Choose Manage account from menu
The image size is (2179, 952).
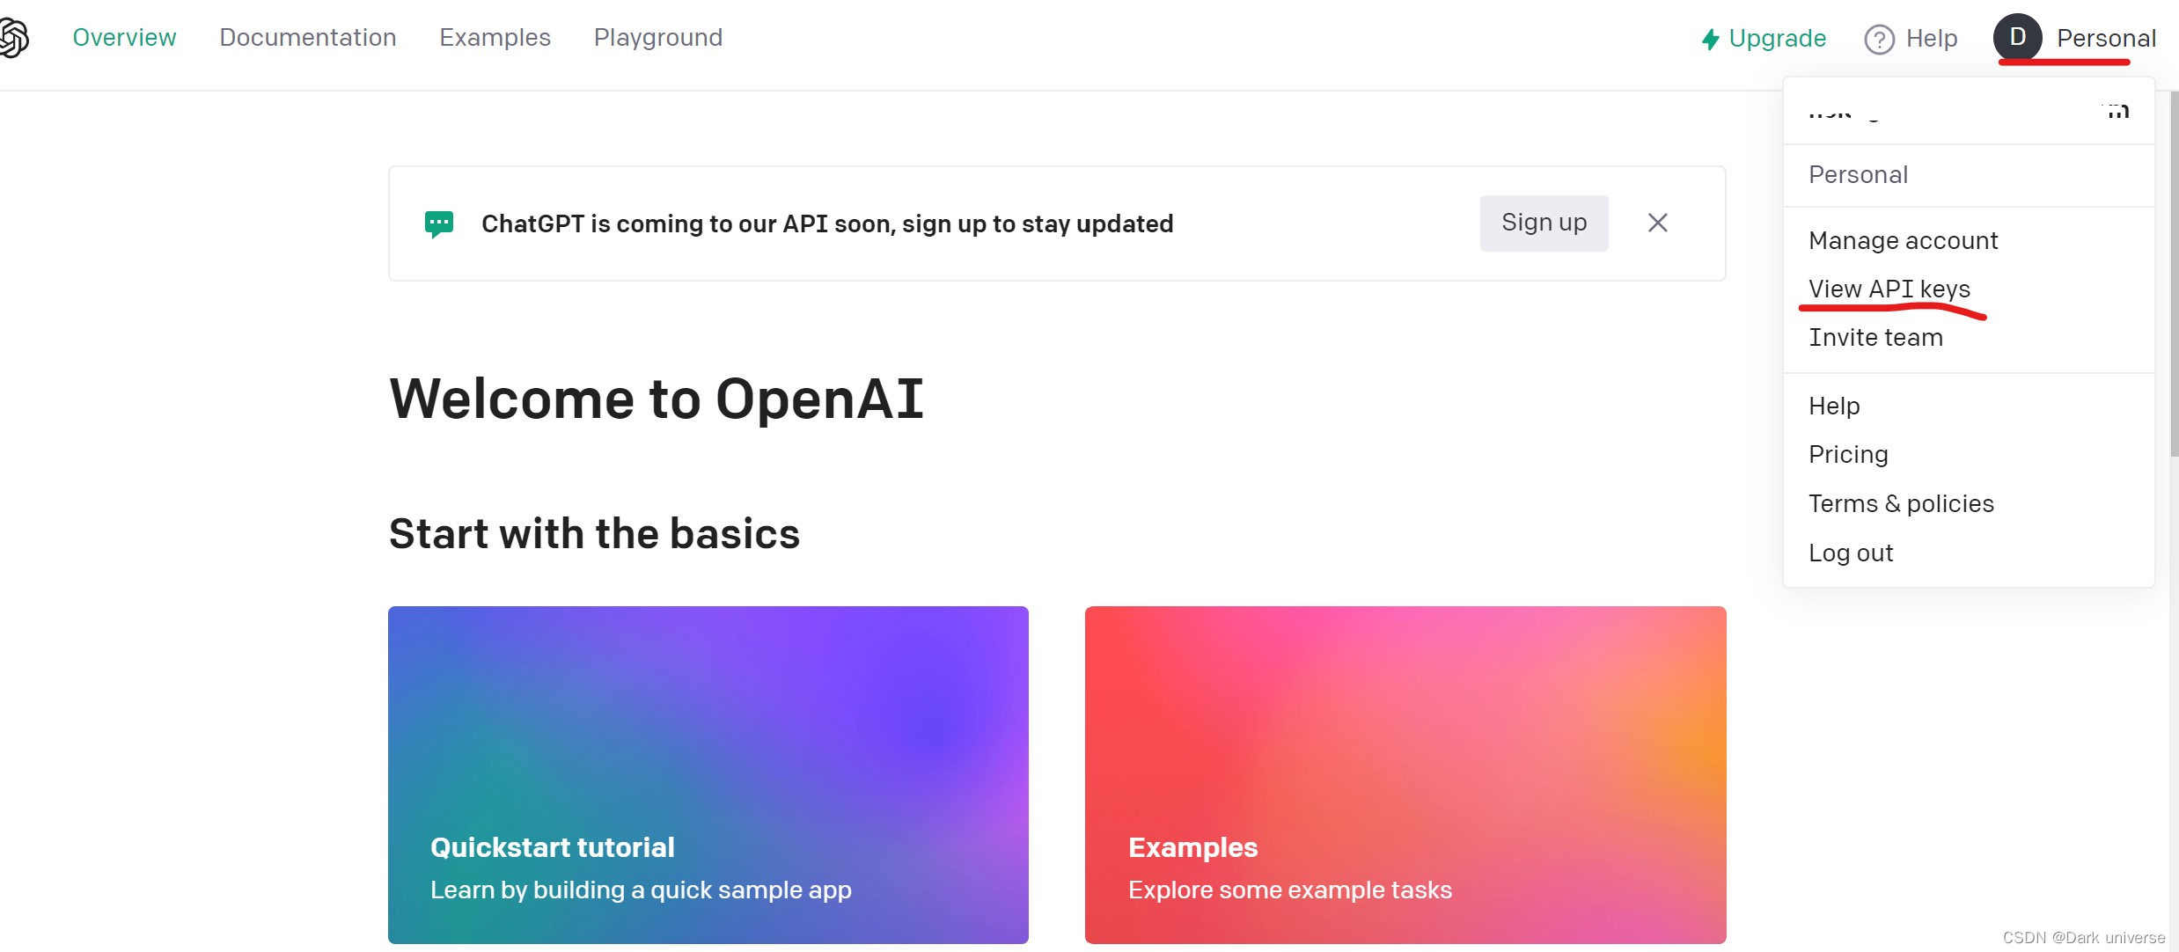click(x=1903, y=240)
